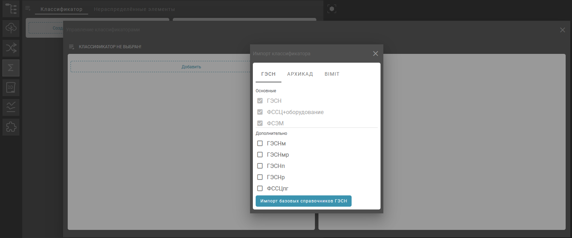The width and height of the screenshot is (572, 238).
Task: Enable the ГЭСНм checkbox
Action: click(260, 143)
